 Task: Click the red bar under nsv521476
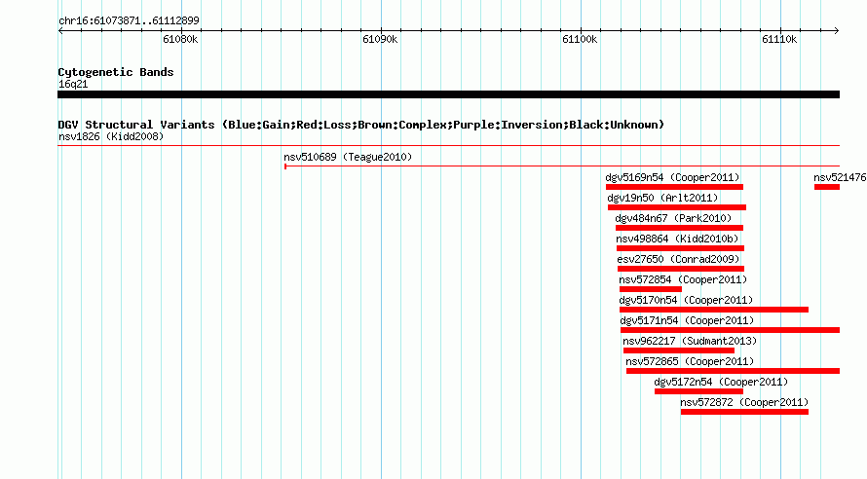(x=827, y=187)
